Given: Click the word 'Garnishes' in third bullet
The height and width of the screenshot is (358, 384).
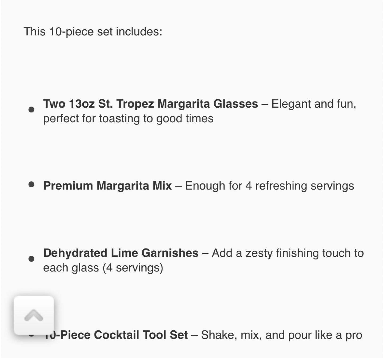Looking at the screenshot, I should [170, 253].
